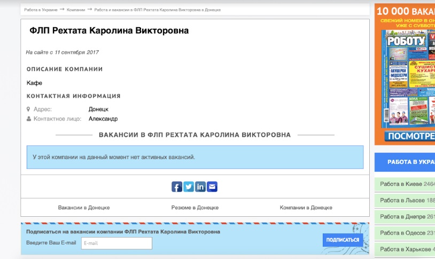This screenshot has width=435, height=259.
Task: Select 'Работа в Киеве' sidebar item
Action: tap(405, 184)
